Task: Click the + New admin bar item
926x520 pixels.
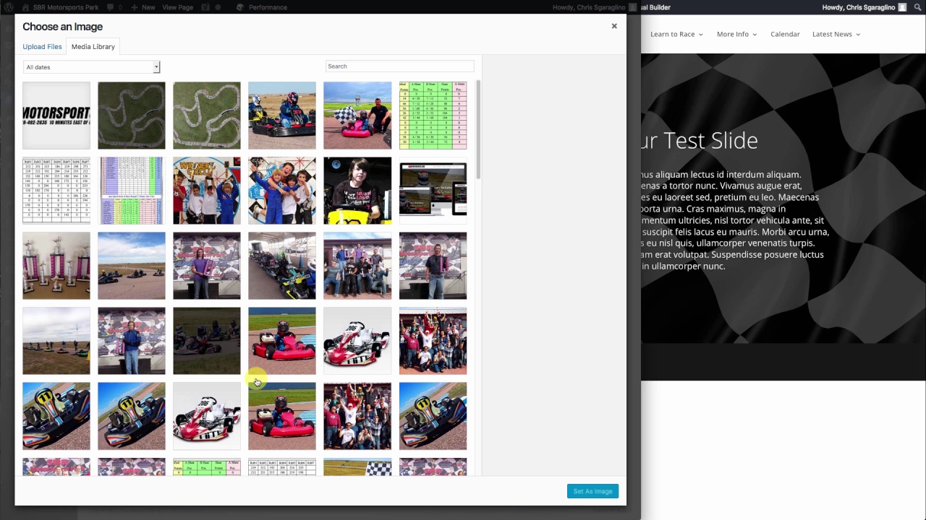Action: (143, 7)
